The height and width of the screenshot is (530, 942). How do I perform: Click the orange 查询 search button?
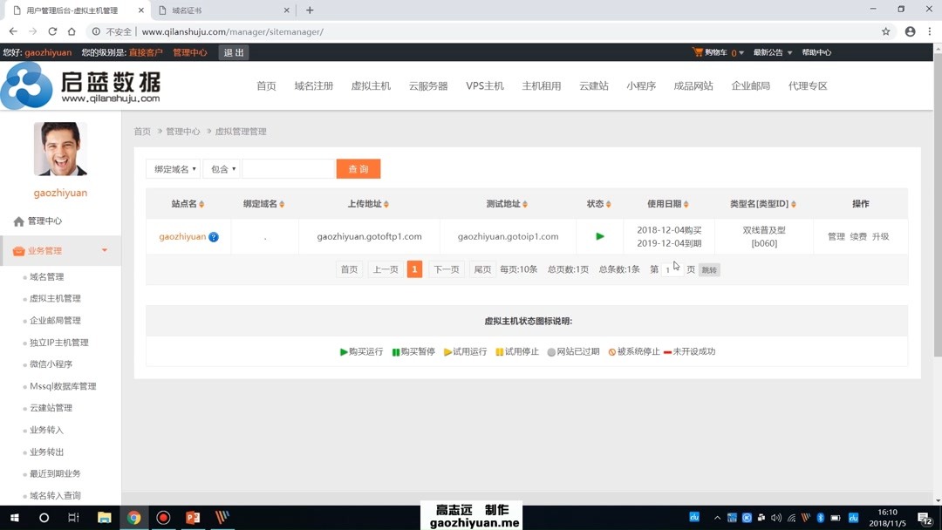358,168
